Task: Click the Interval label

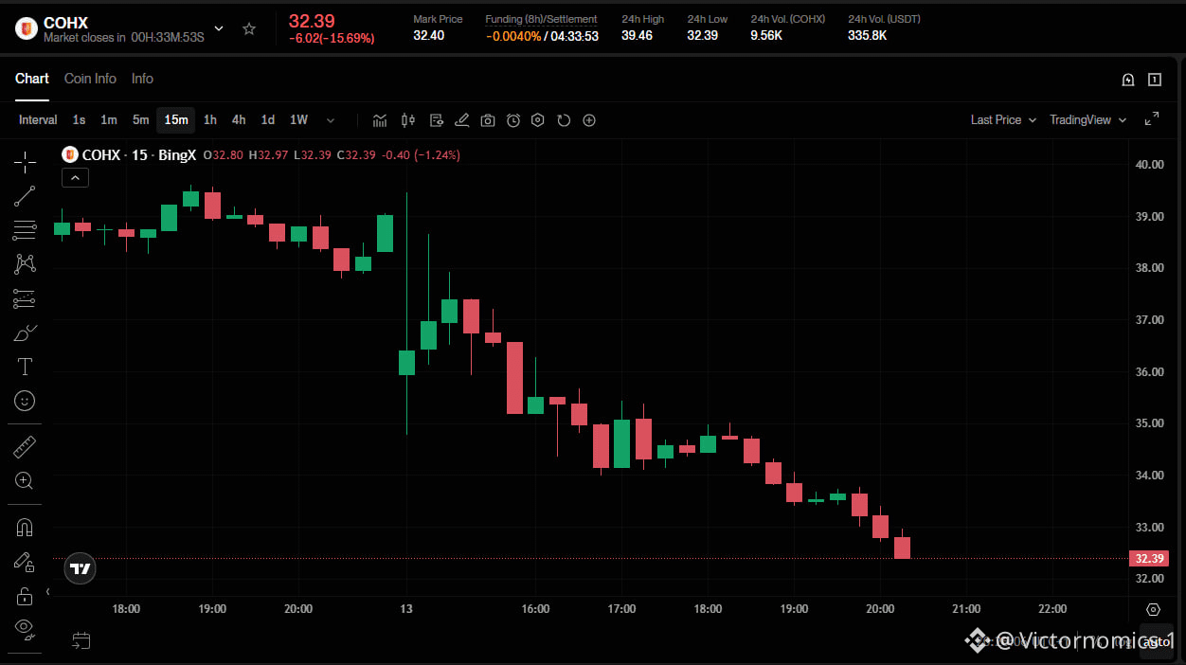Action: 38,120
